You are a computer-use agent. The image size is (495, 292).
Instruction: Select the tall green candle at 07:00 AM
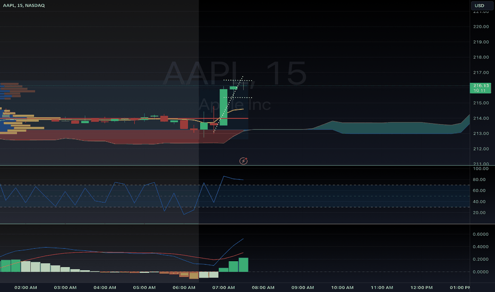coord(224,107)
